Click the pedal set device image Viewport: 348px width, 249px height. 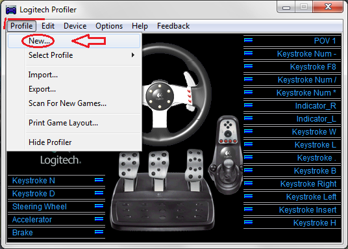point(162,190)
